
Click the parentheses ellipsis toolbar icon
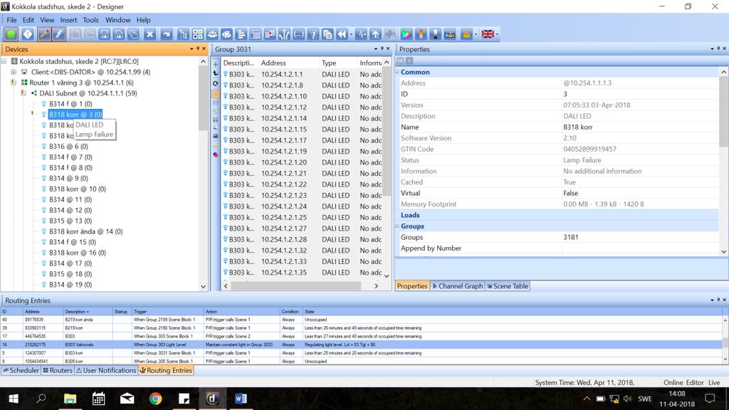pyautogui.click(x=299, y=34)
